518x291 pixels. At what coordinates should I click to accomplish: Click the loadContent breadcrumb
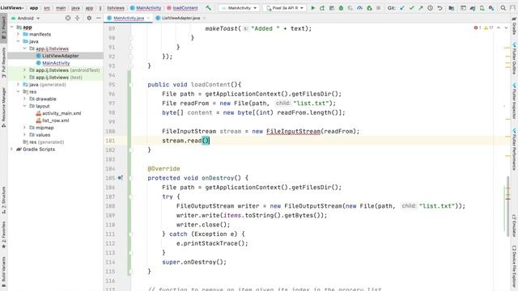182,8
